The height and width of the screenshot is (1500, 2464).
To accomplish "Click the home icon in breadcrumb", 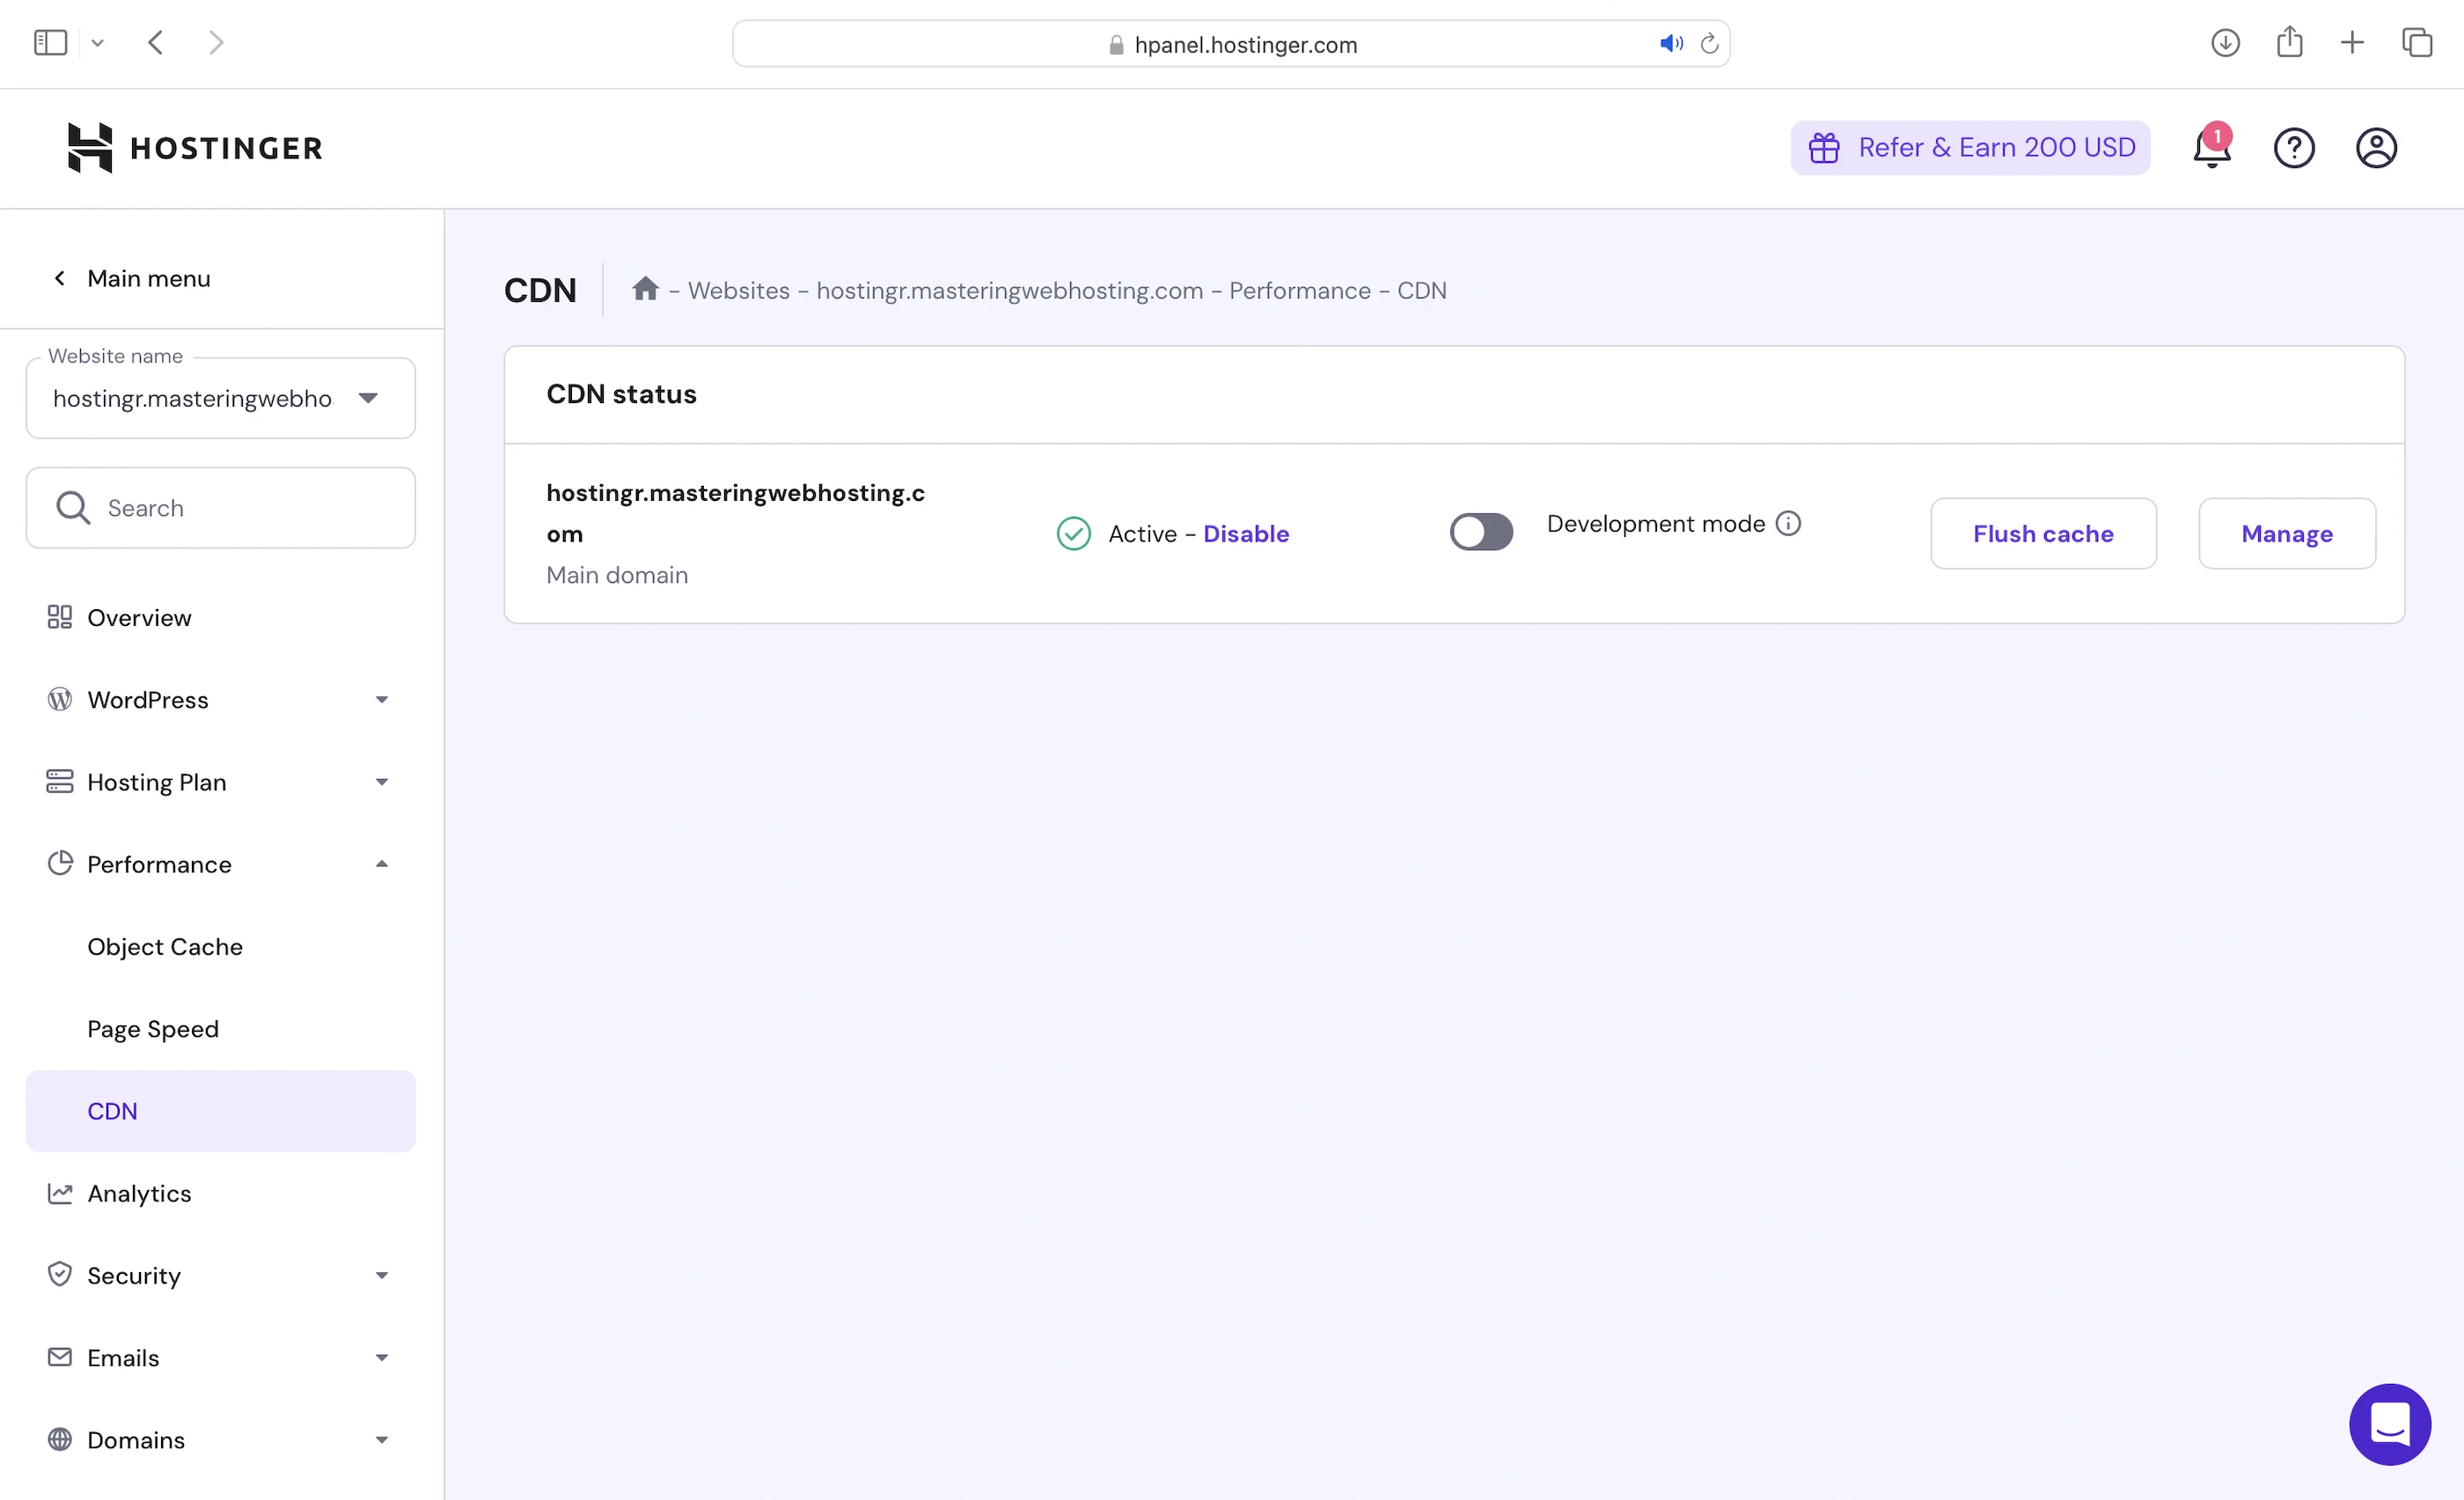I will pyautogui.click(x=645, y=289).
